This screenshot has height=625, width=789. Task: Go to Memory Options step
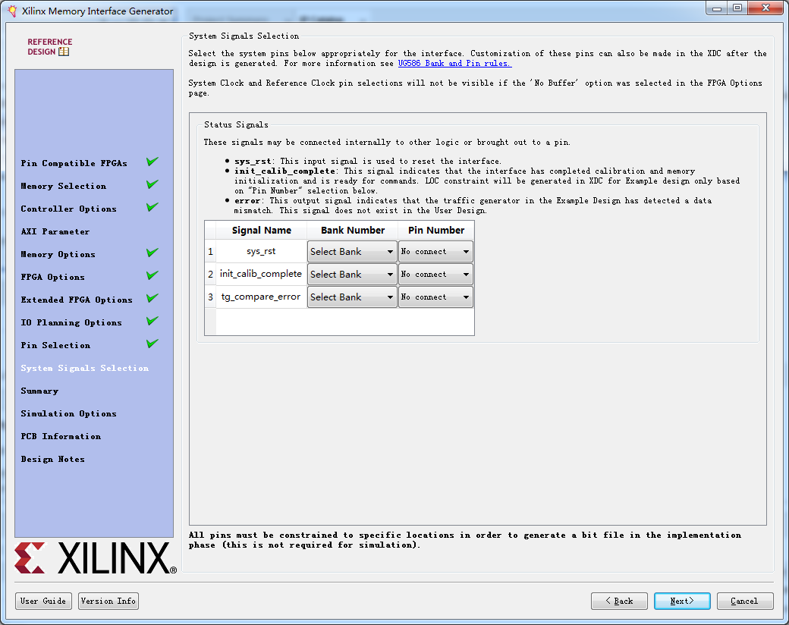58,254
